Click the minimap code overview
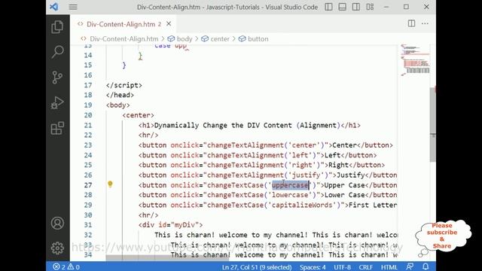Viewport: 482px width, 271px height. 415,60
